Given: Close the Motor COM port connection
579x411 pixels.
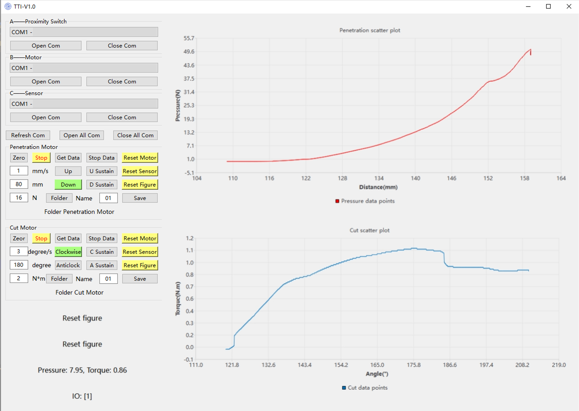Looking at the screenshot, I should (122, 82).
